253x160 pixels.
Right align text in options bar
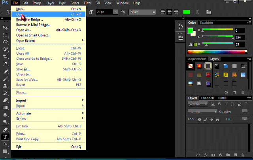[x=176, y=12]
